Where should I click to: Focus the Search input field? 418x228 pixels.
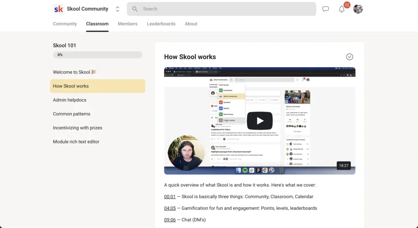[x=221, y=9]
